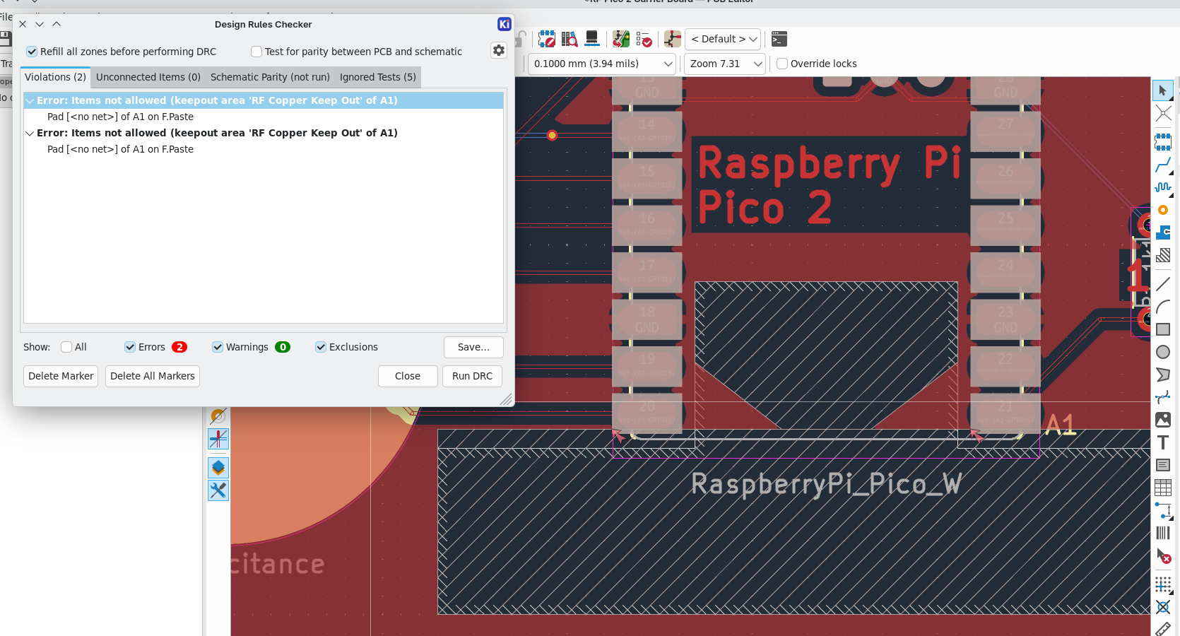Select the Add Rule Area tool
1180x636 pixels.
pos(1163,255)
